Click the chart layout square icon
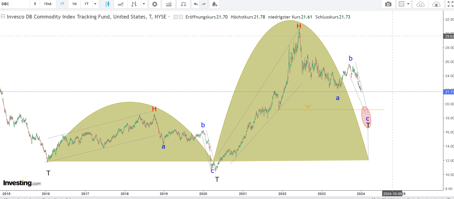Image resolution: width=454 pixels, height=199 pixels. [401, 4]
